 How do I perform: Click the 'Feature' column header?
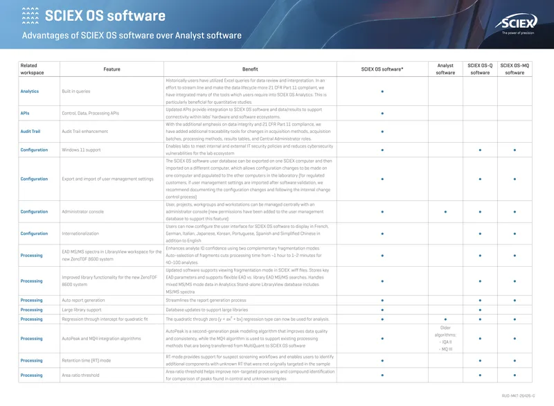(x=111, y=69)
